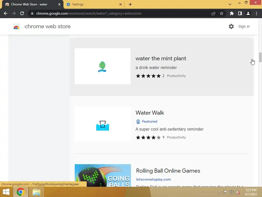This screenshot has width=262, height=197.
Task: Click the Going Balls game thumbnail
Action: pos(103,175)
